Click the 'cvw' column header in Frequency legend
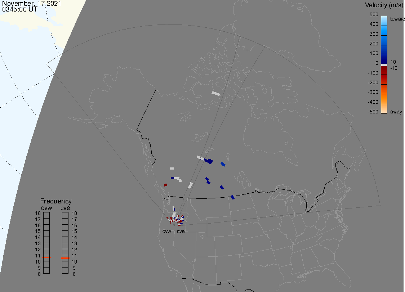The height and width of the screenshot is (292, 405). tap(46, 208)
